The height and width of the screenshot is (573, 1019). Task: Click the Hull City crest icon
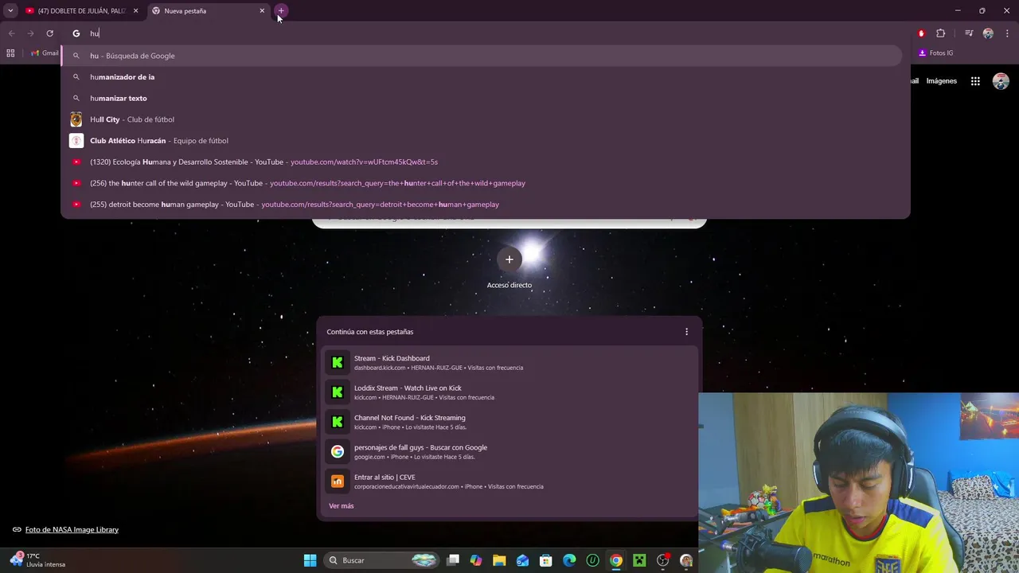click(76, 119)
